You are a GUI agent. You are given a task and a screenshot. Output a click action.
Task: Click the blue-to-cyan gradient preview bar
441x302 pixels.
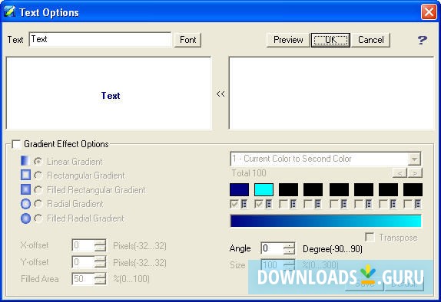[326, 221]
